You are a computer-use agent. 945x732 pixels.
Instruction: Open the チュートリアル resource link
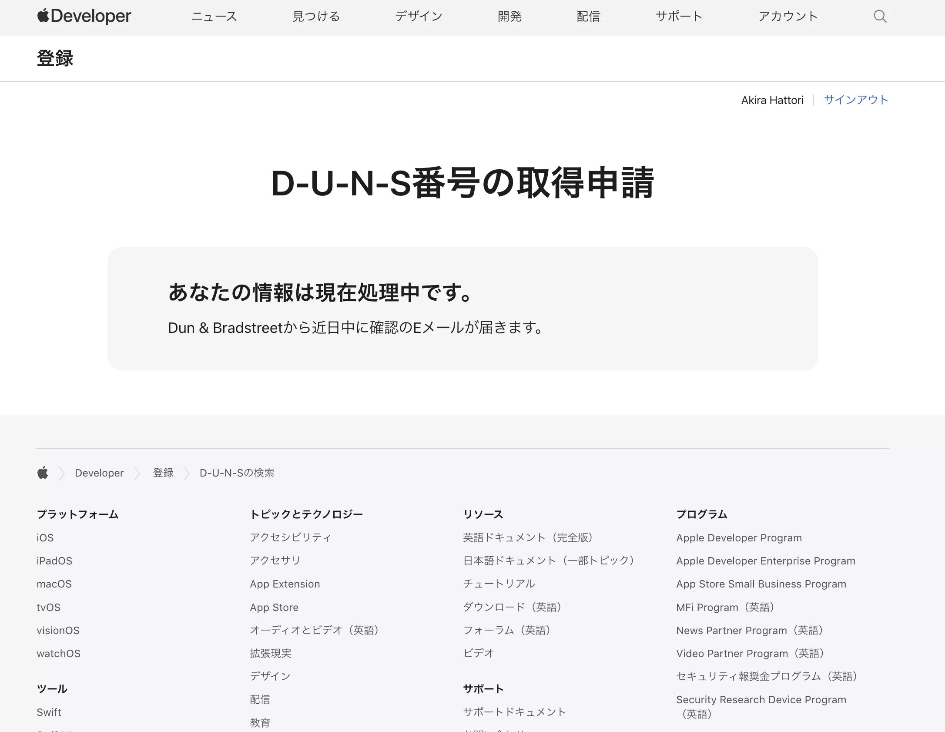coord(499,584)
